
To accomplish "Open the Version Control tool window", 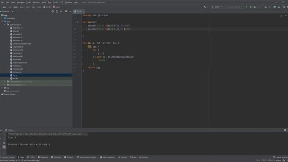I will [7, 157].
